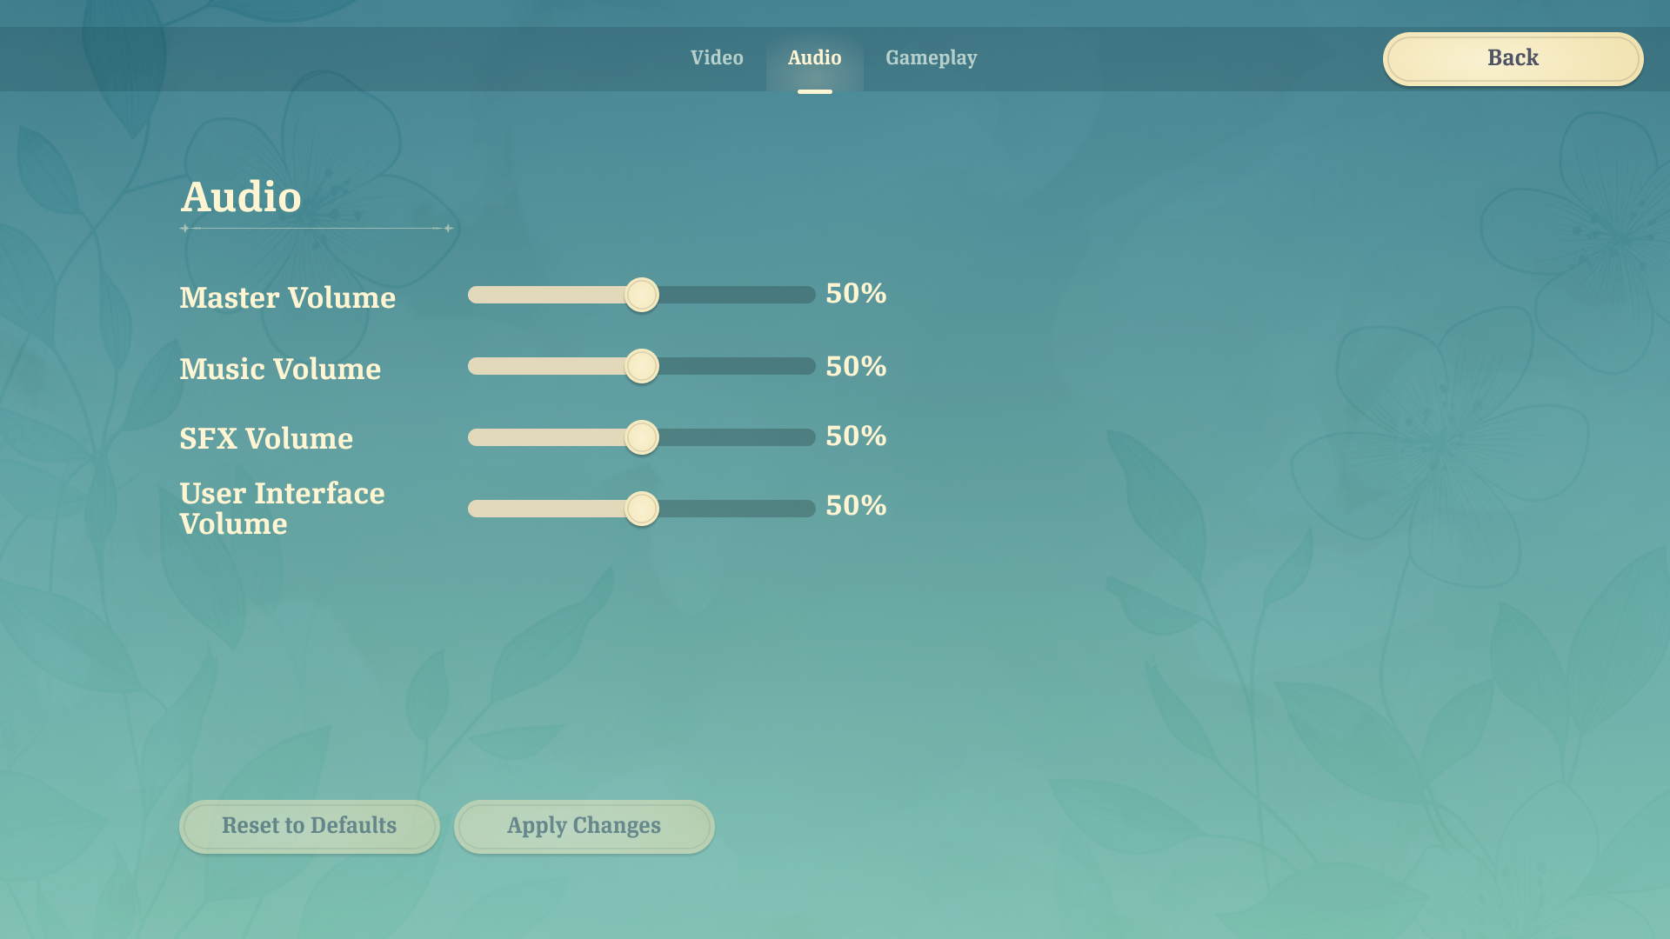This screenshot has height=939, width=1670.
Task: Open the Gameplay tab
Action: click(x=931, y=58)
